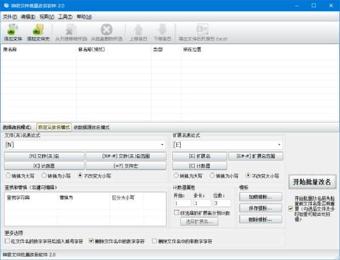Enable the insert-character-after-digits checkbox under 更多选项
The height and width of the screenshot is (260, 340).
(7, 241)
